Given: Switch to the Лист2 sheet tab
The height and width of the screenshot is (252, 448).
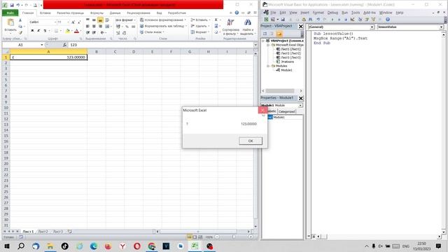Looking at the screenshot, I should [x=43, y=232].
